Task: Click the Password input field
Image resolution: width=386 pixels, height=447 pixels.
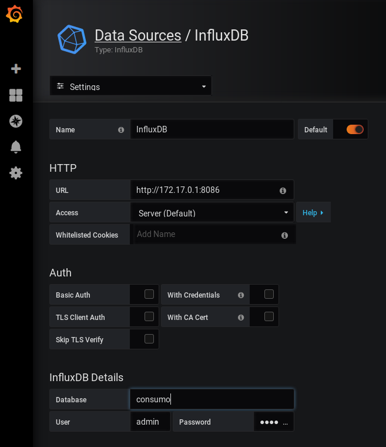Action: coord(274,422)
